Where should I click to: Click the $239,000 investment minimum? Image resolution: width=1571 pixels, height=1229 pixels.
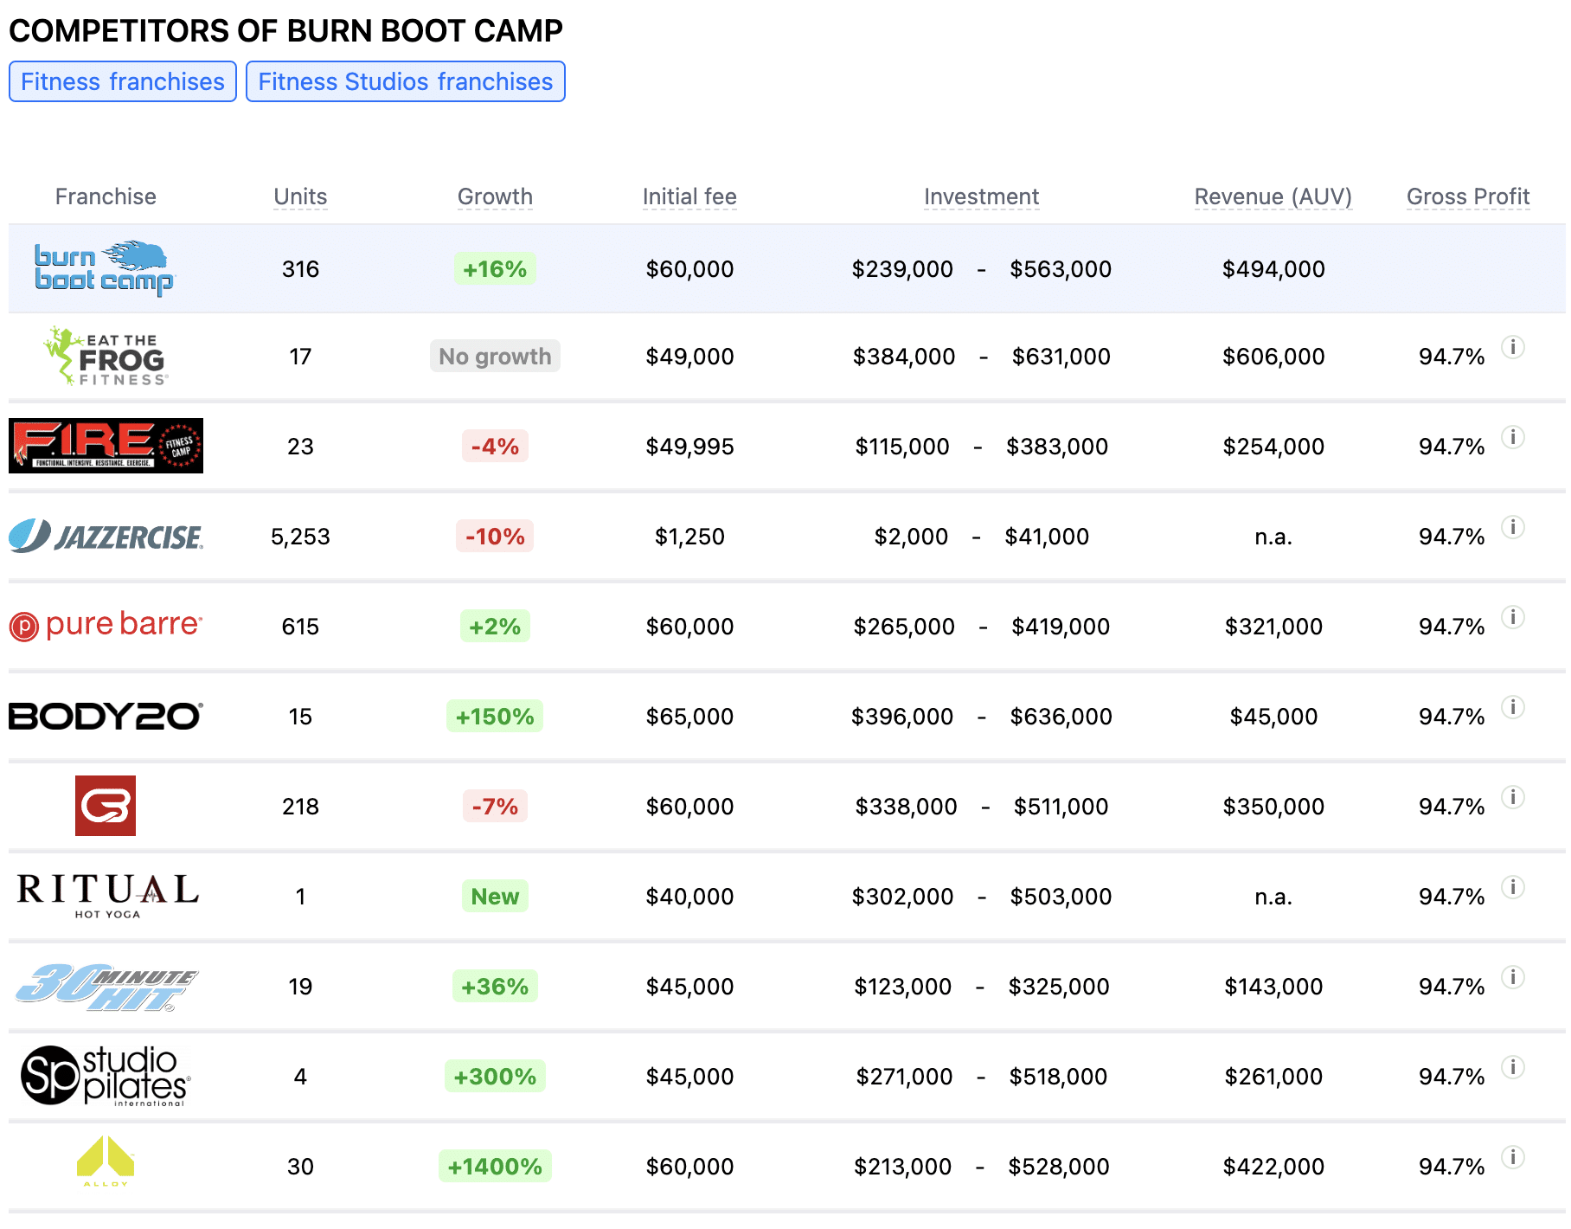pyautogui.click(x=902, y=269)
